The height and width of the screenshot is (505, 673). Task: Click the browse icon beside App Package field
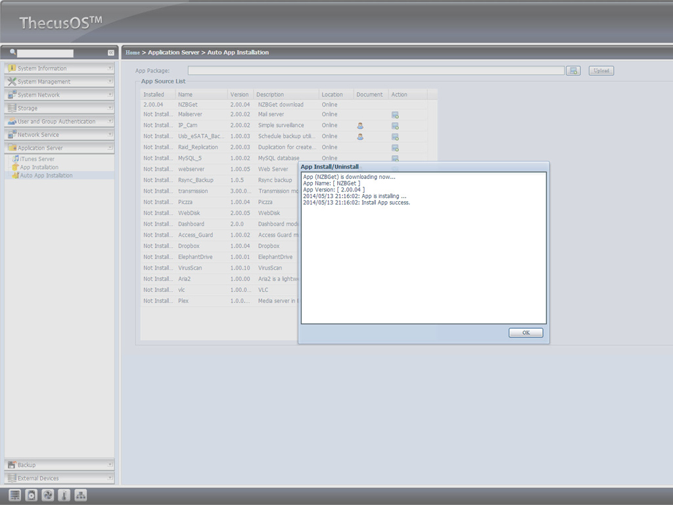[x=573, y=71]
